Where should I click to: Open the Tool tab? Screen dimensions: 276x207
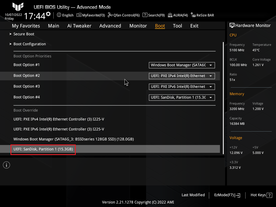point(177,26)
